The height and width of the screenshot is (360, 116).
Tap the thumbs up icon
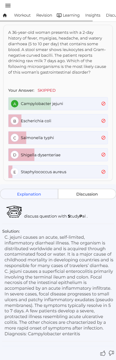[103, 353]
